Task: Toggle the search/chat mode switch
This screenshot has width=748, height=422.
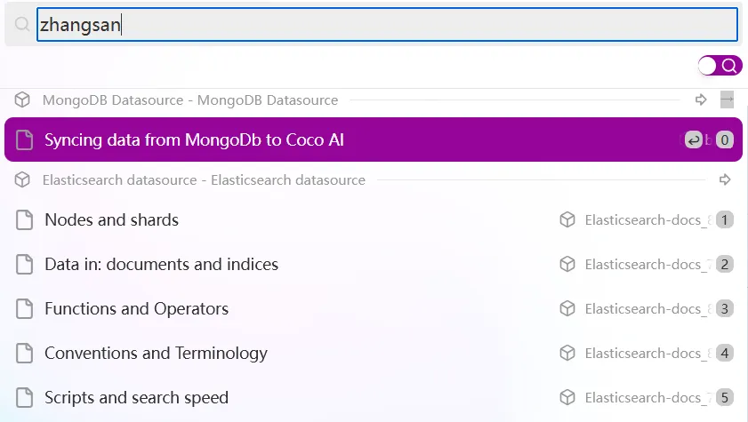Action: 720,66
